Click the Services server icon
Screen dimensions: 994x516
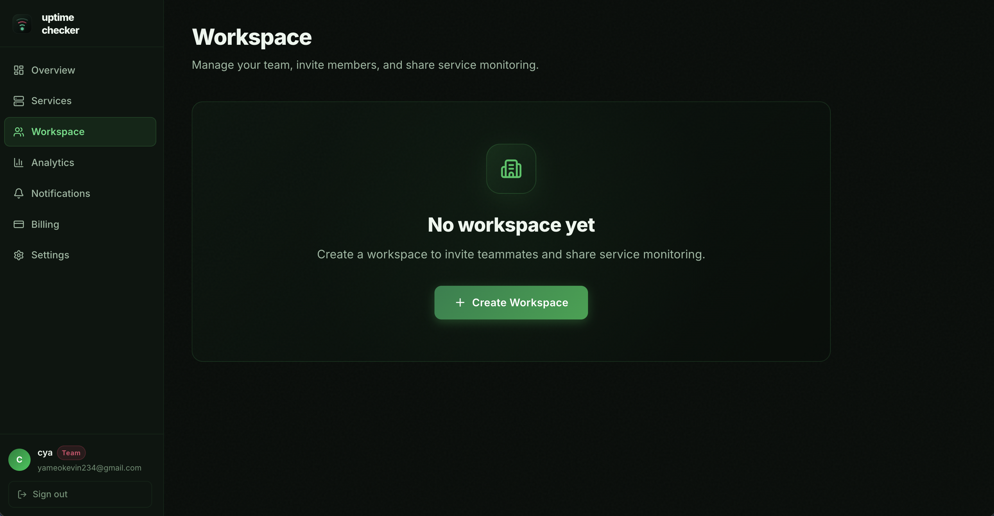[18, 101]
